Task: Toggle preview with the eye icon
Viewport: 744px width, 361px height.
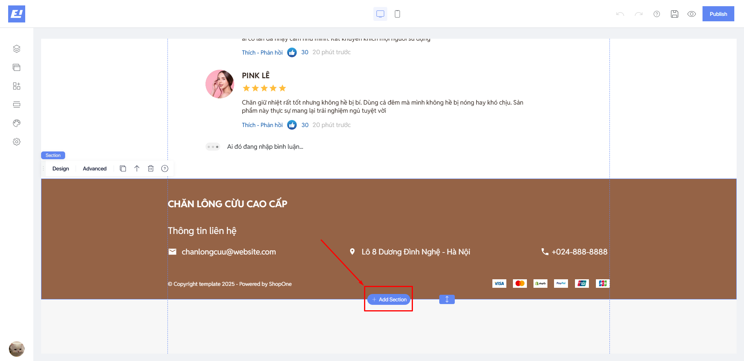Action: point(692,14)
